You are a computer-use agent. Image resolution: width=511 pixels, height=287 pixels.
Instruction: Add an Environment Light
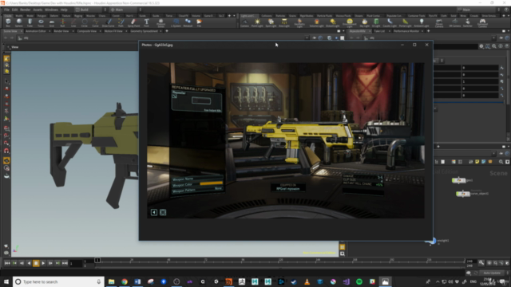pos(350,23)
